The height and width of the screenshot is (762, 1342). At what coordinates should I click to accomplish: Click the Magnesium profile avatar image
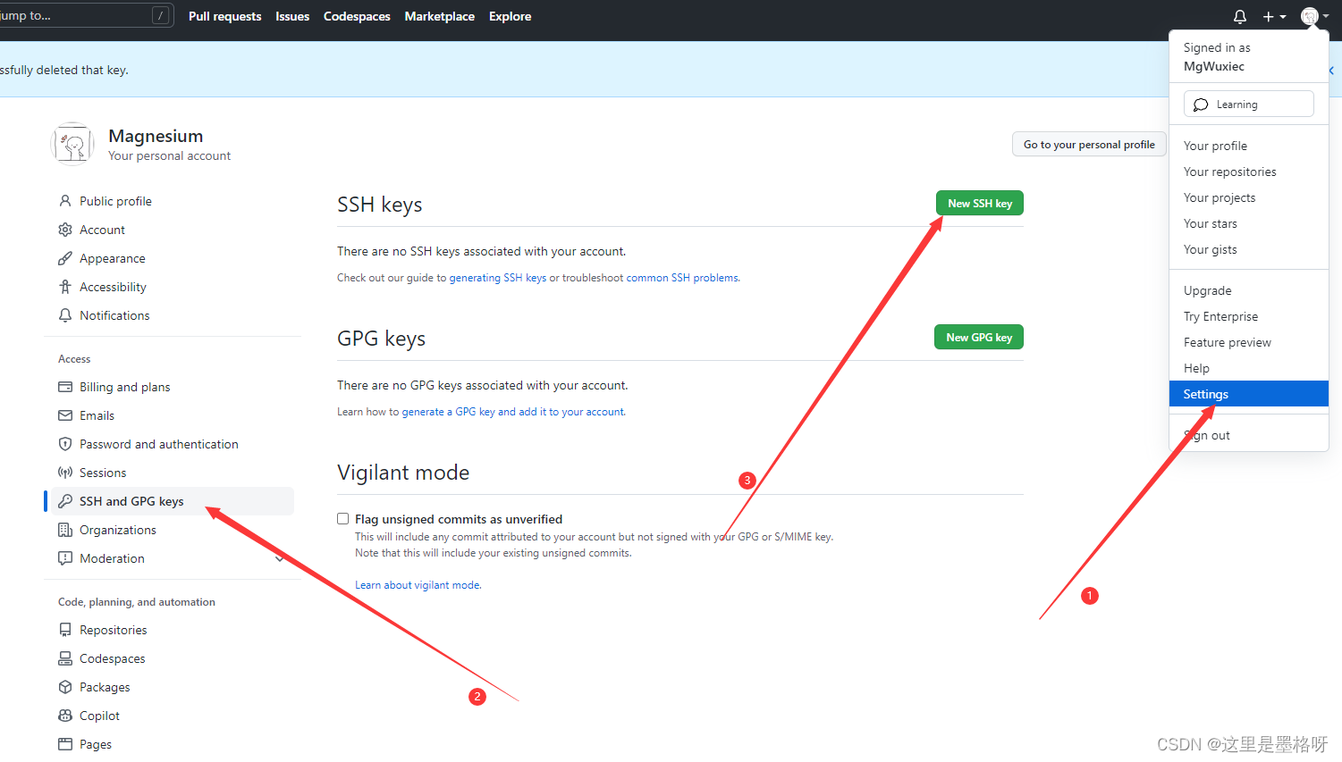(72, 145)
